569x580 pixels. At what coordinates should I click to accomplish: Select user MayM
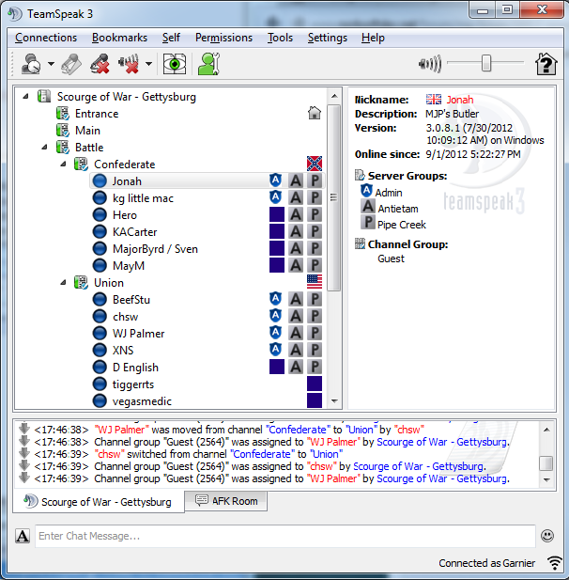129,266
